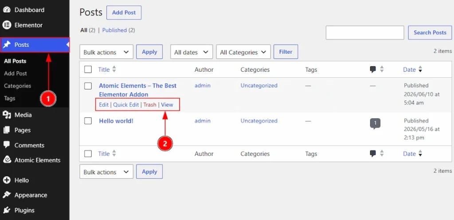Viewport: 454px width, 220px height.
Task: Click the Comments bubble icon in sidebar
Action: [6, 145]
